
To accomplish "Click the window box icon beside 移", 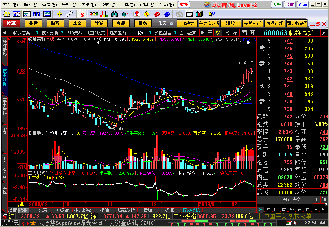I will click(x=244, y=33).
